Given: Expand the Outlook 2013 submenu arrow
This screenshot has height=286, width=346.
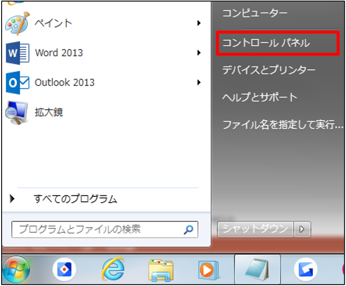Looking at the screenshot, I should pyautogui.click(x=199, y=83).
